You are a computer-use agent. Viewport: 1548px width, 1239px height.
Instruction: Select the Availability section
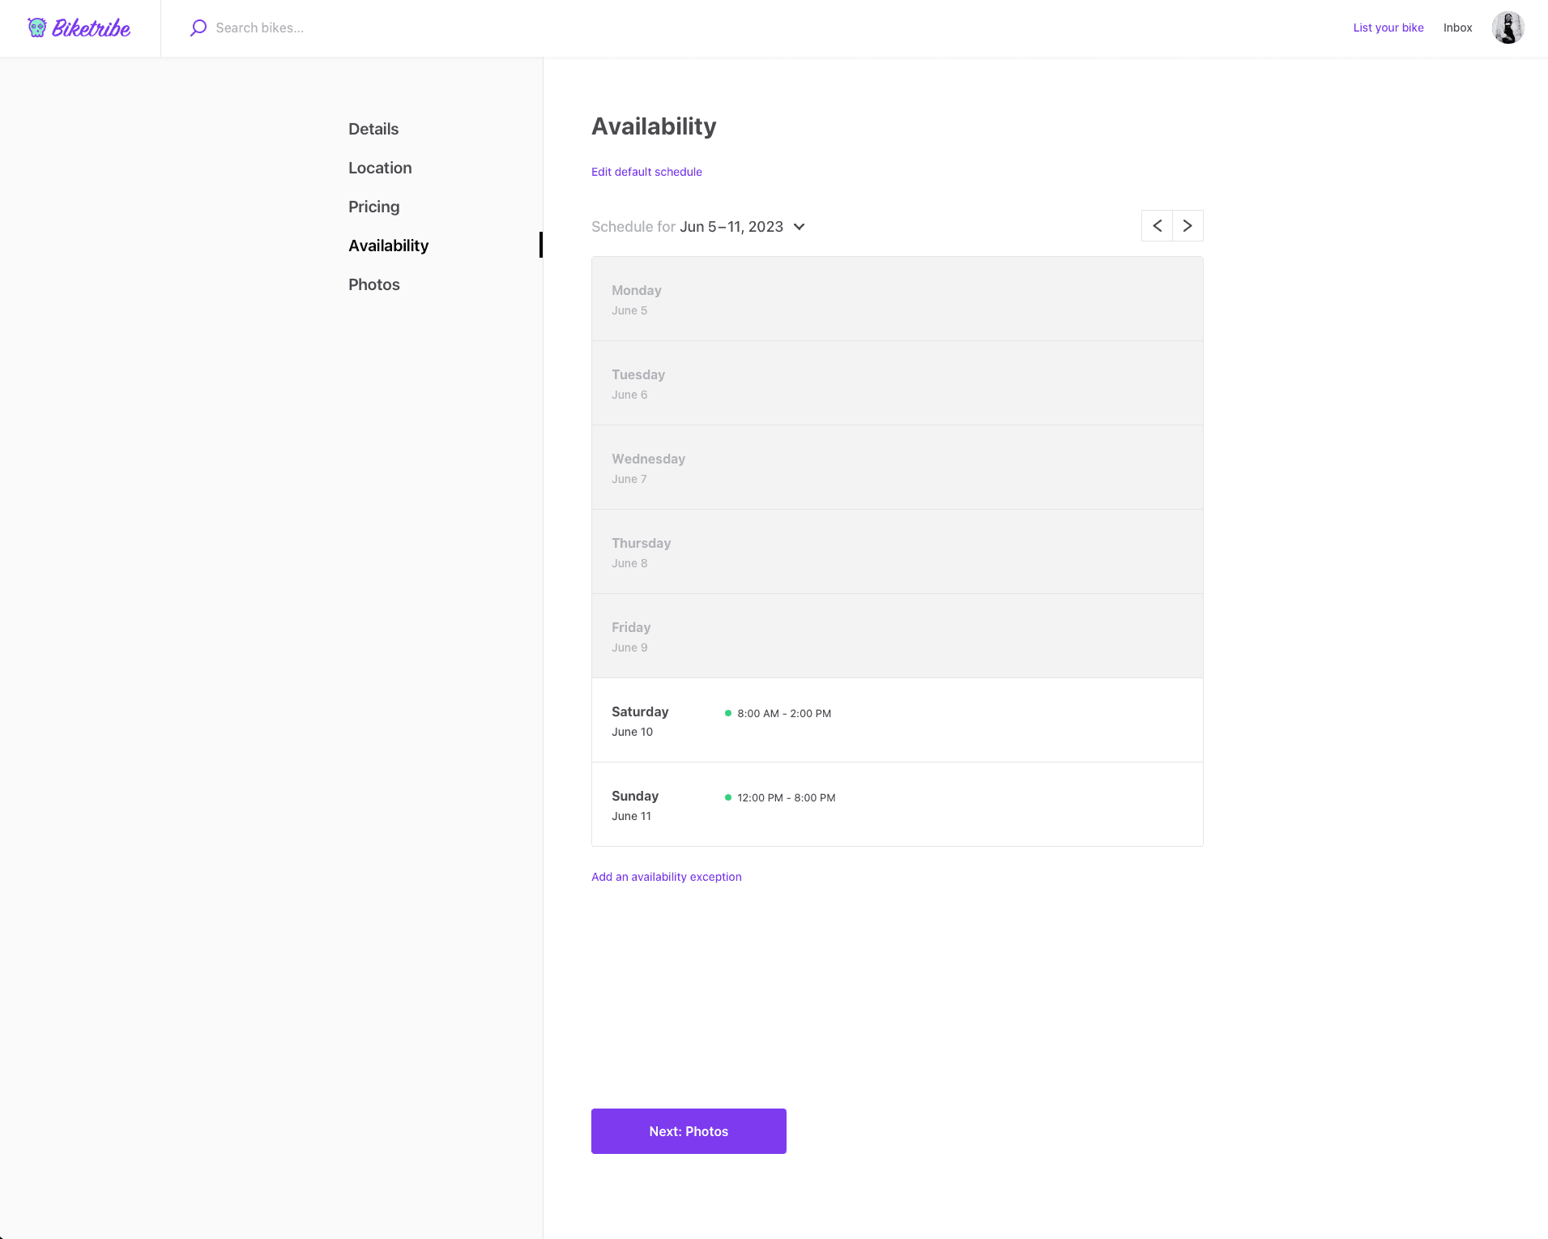tap(388, 246)
